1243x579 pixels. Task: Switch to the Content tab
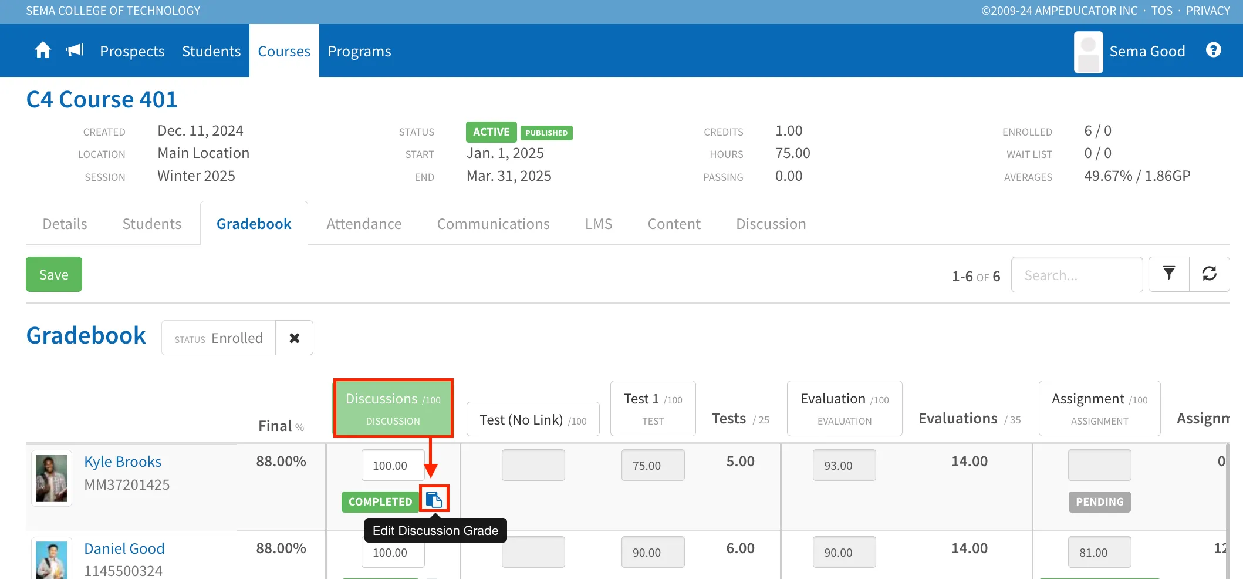click(x=674, y=224)
